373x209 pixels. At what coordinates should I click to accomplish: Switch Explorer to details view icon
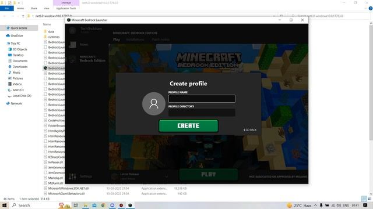364,199
